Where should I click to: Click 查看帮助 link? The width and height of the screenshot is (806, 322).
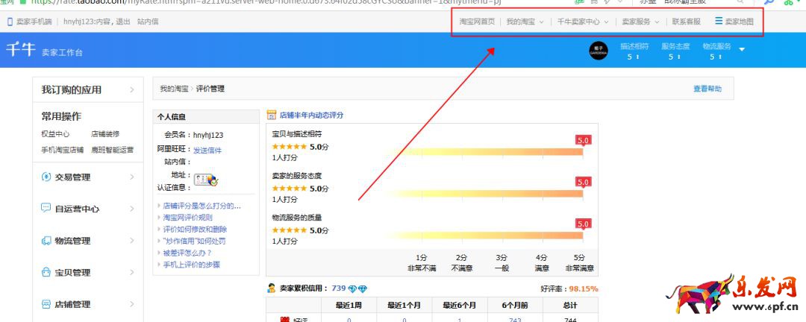point(707,89)
